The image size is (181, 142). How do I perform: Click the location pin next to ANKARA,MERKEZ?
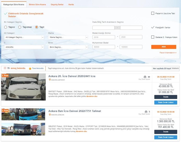point(50,80)
